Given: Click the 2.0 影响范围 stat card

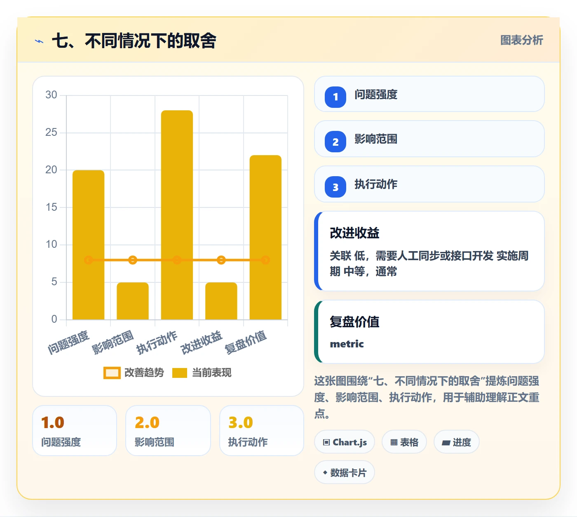Looking at the screenshot, I should point(168,431).
